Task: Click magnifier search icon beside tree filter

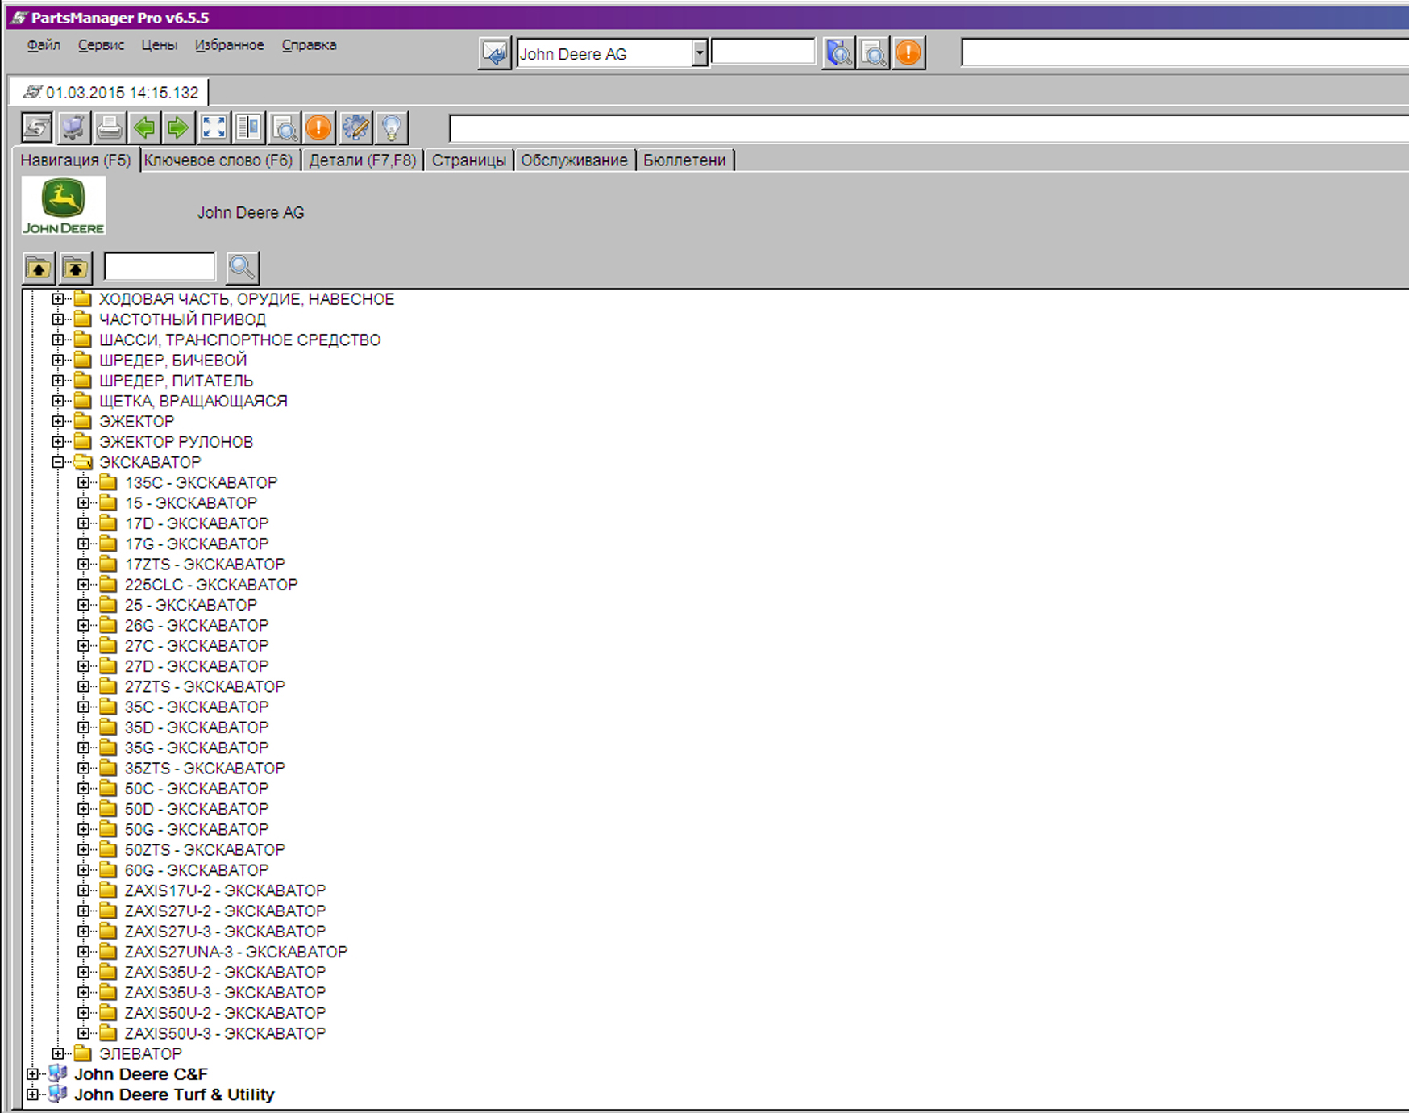Action: 242,267
